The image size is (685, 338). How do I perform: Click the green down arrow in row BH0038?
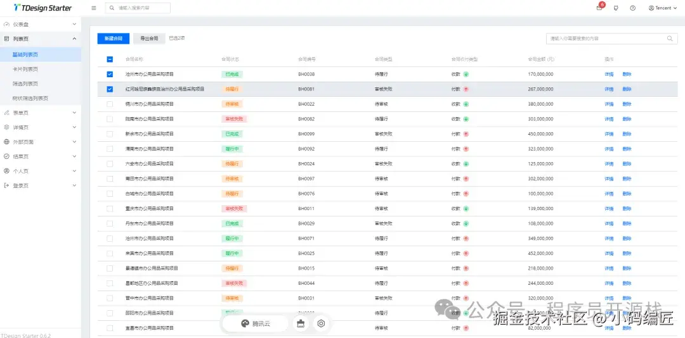point(466,74)
